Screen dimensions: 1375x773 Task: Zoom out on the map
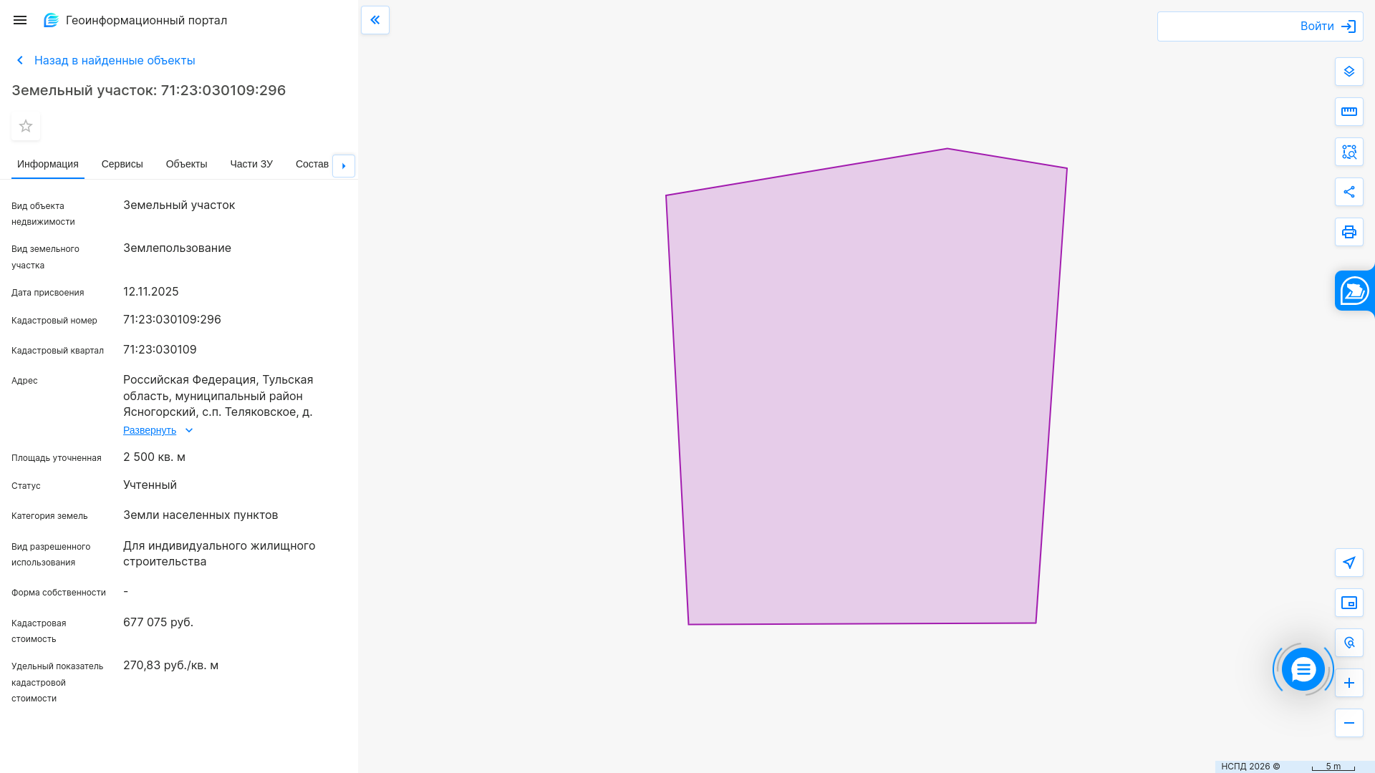point(1349,723)
